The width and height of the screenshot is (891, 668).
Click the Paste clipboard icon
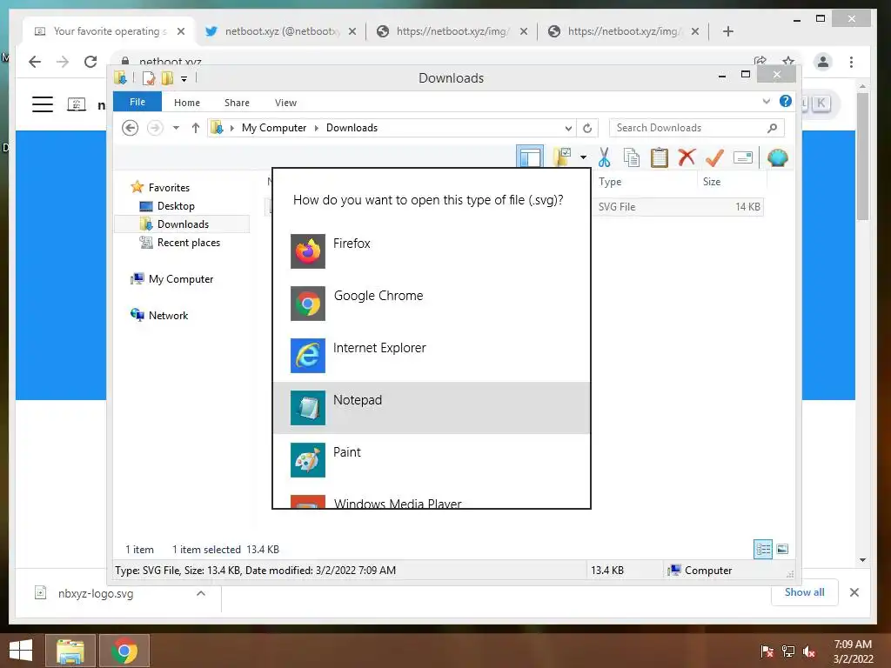coord(660,157)
